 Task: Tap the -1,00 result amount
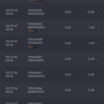[91, 28]
